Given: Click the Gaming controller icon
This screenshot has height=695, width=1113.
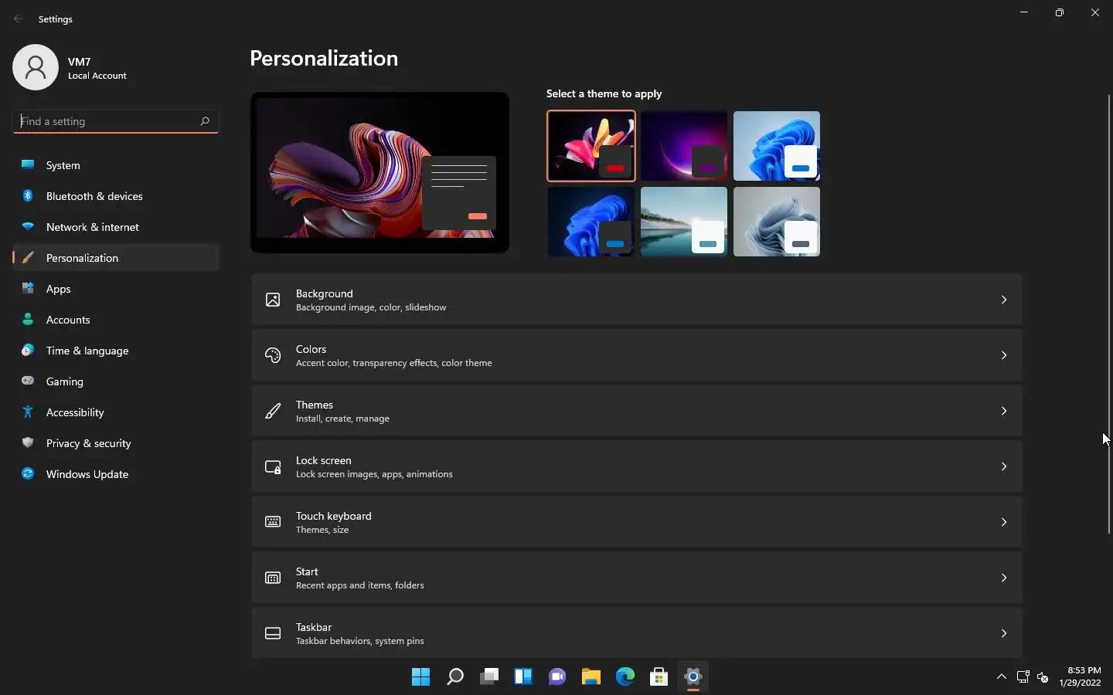Looking at the screenshot, I should [x=28, y=381].
